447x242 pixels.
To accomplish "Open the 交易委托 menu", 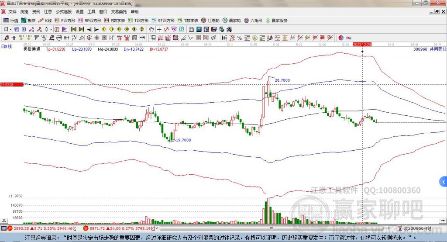I will pos(119,12).
